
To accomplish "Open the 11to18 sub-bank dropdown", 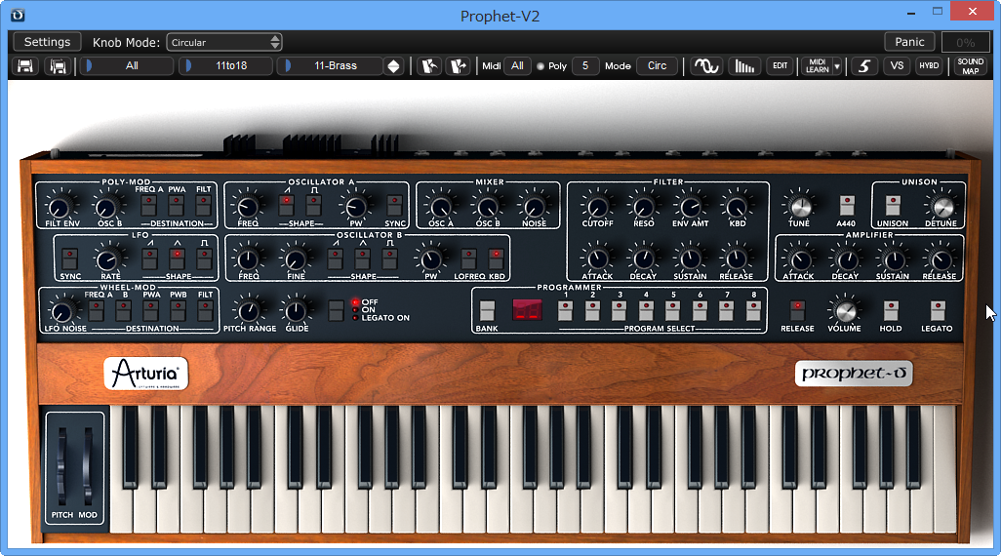I will pos(226,65).
